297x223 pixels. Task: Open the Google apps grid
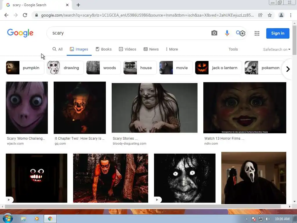(x=257, y=33)
